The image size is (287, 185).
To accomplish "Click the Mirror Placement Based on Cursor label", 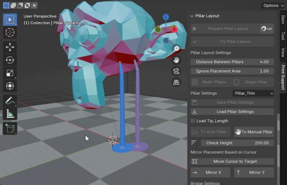I will (x=223, y=152).
